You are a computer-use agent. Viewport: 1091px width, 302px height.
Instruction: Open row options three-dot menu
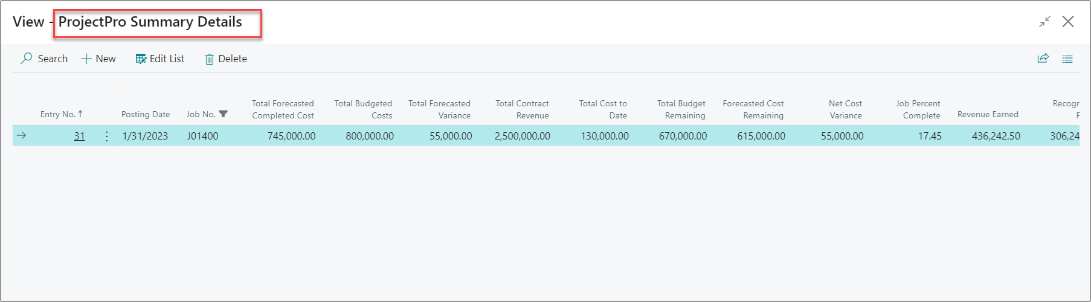[x=107, y=136]
